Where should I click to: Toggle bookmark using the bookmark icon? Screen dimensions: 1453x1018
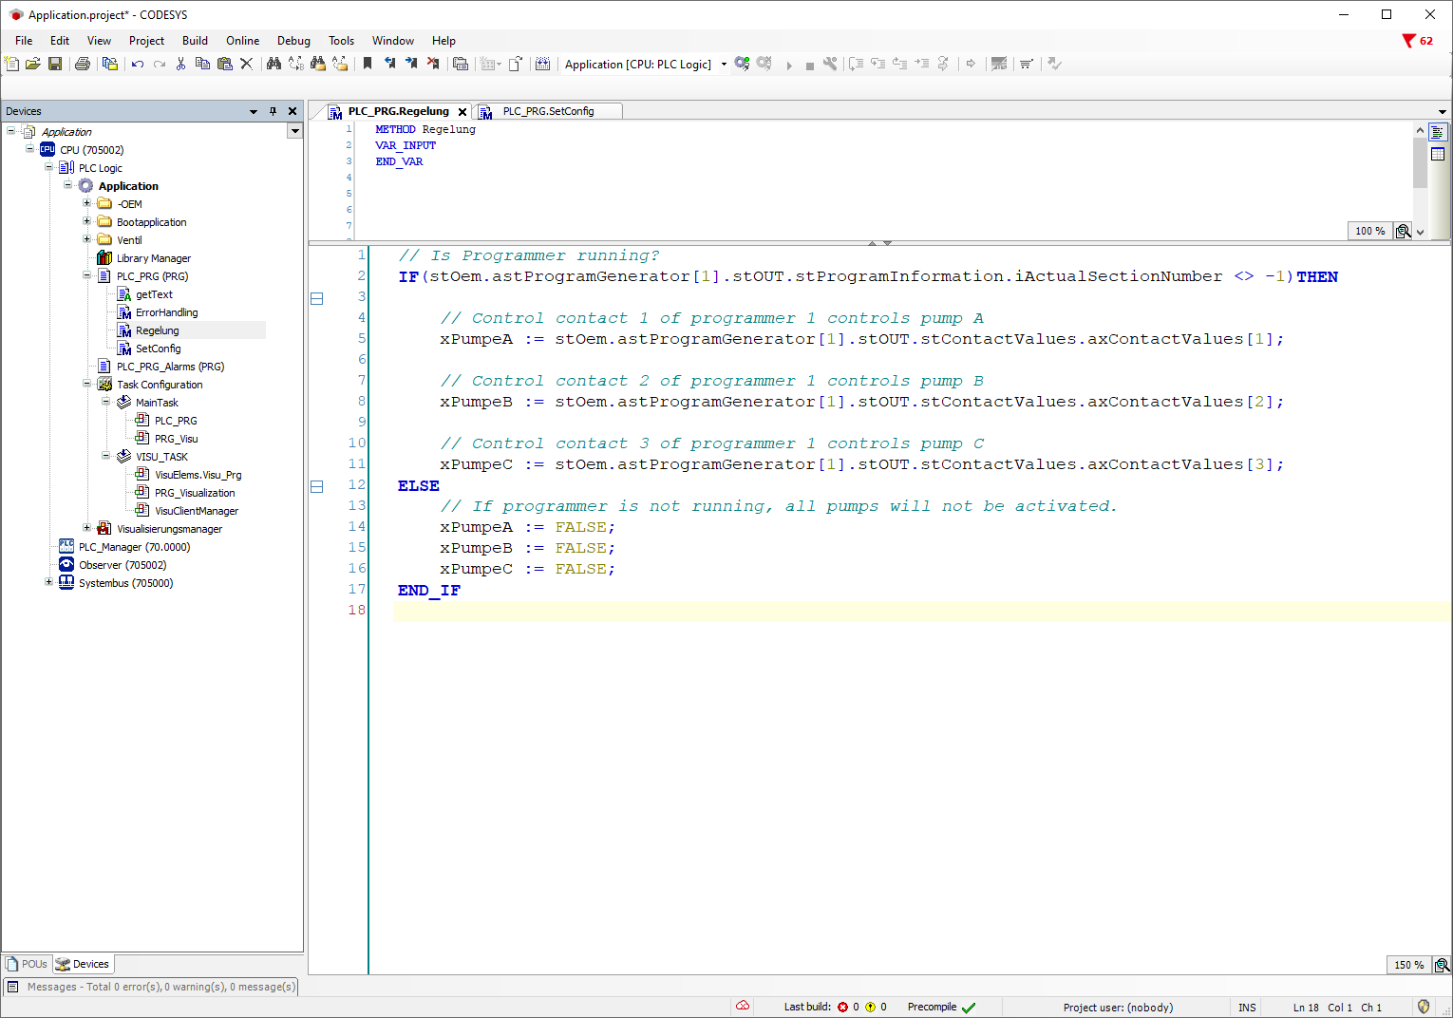[x=368, y=64]
